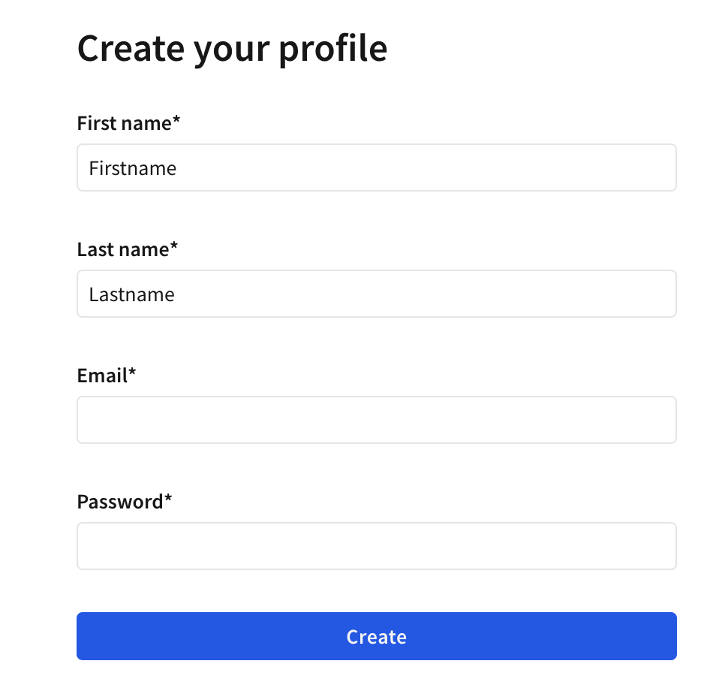
Task: Click the Email input field
Action: 375,419
